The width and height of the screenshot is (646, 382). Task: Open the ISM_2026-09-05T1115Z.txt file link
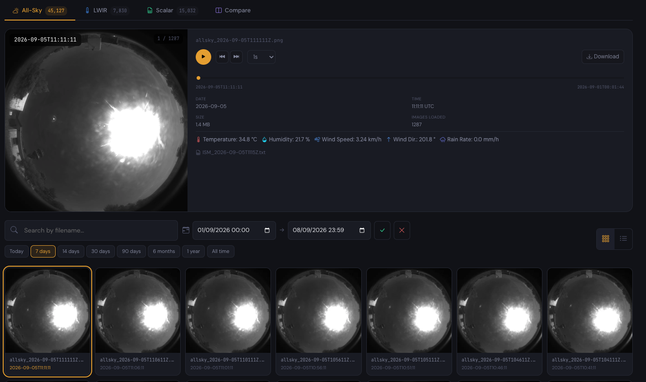coord(230,152)
